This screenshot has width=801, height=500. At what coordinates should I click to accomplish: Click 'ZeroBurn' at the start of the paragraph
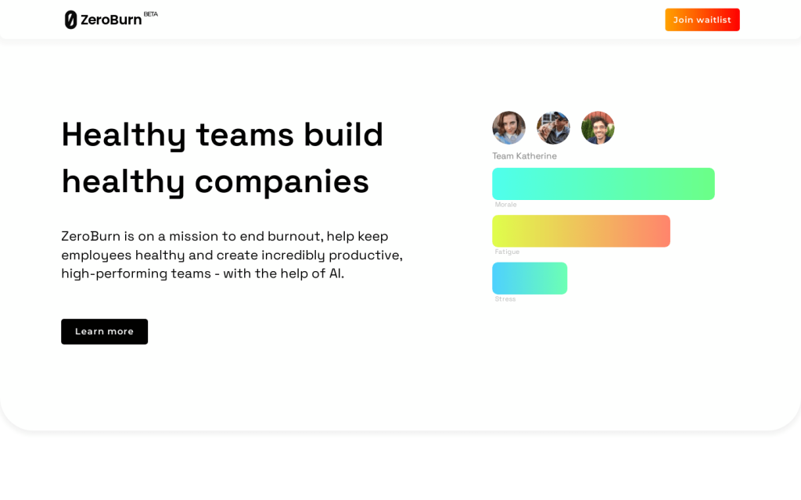click(x=91, y=236)
